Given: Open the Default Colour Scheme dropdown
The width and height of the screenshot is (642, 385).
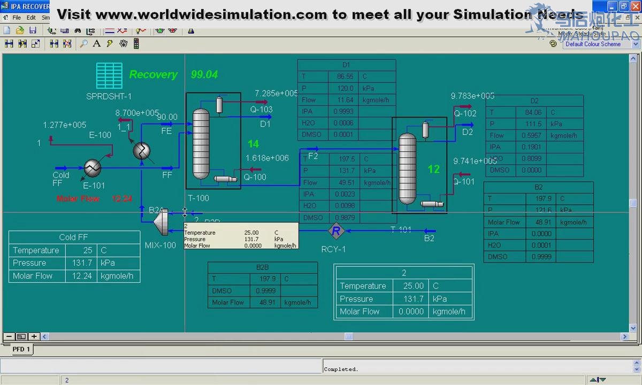Looking at the screenshot, I should click(x=601, y=44).
